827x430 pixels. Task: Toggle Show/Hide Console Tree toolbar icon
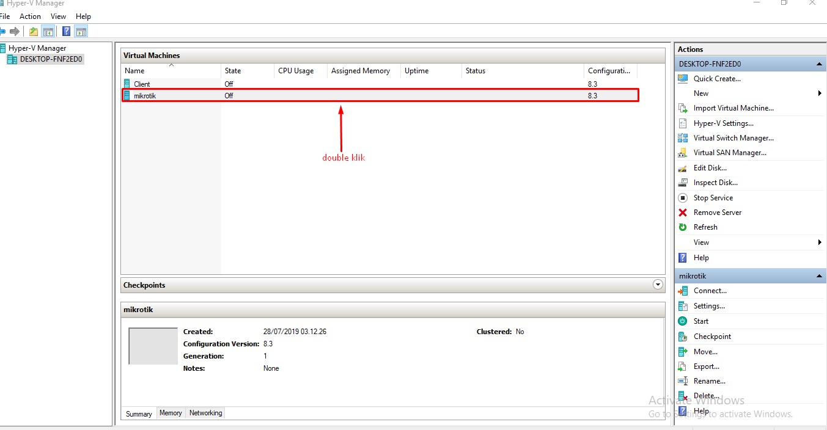click(x=48, y=31)
